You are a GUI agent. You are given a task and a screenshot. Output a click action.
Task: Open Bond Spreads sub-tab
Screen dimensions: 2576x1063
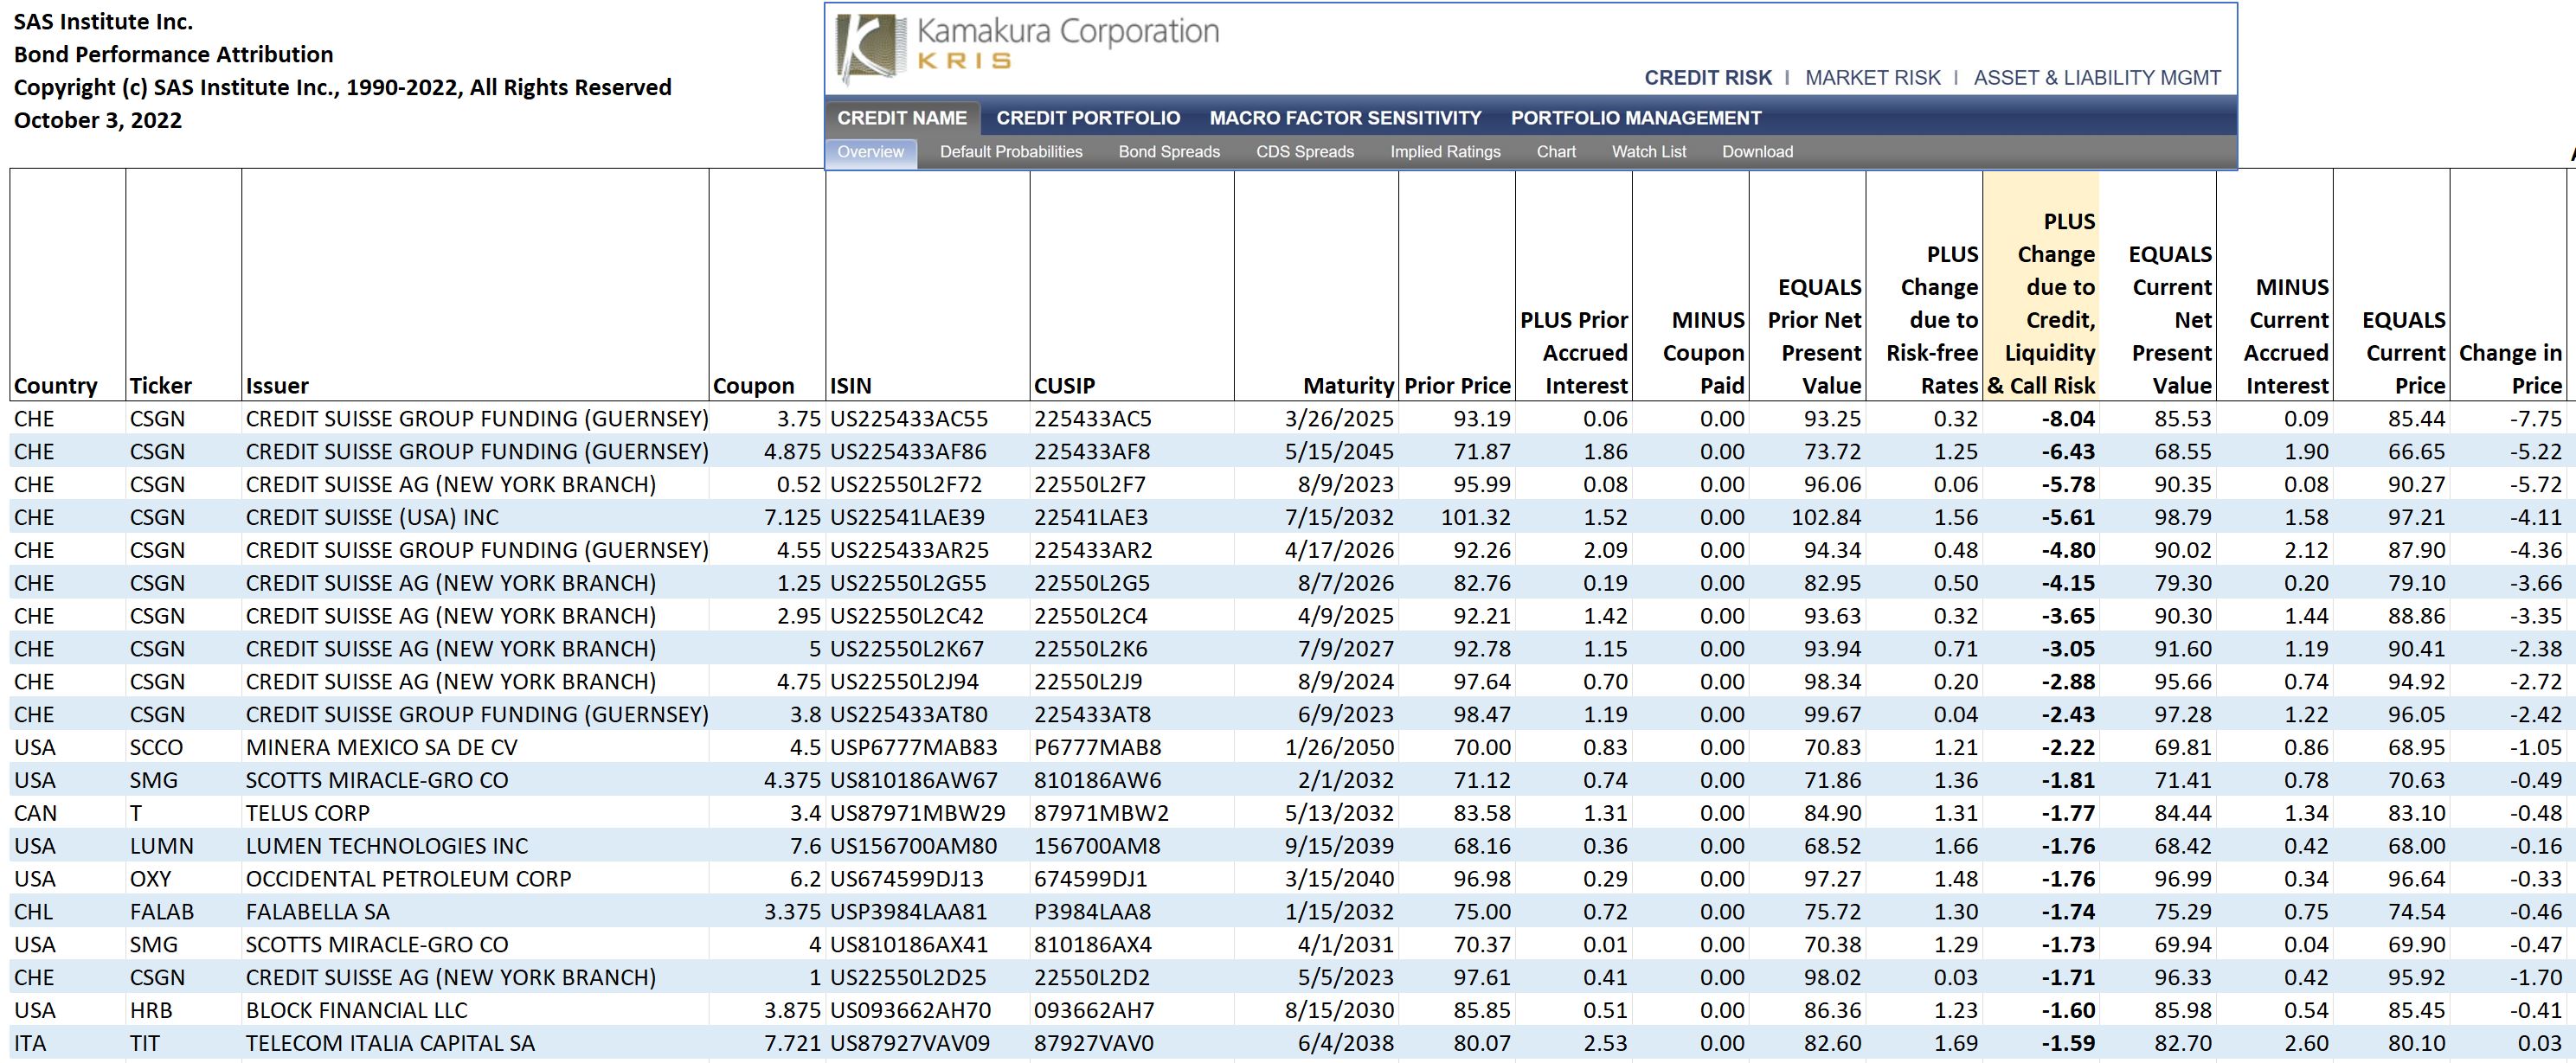pos(1169,152)
